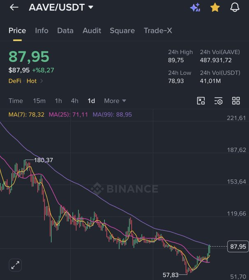Screen dimensions: 249x280
Task: Open the Trade-X tab
Action: coord(158,30)
